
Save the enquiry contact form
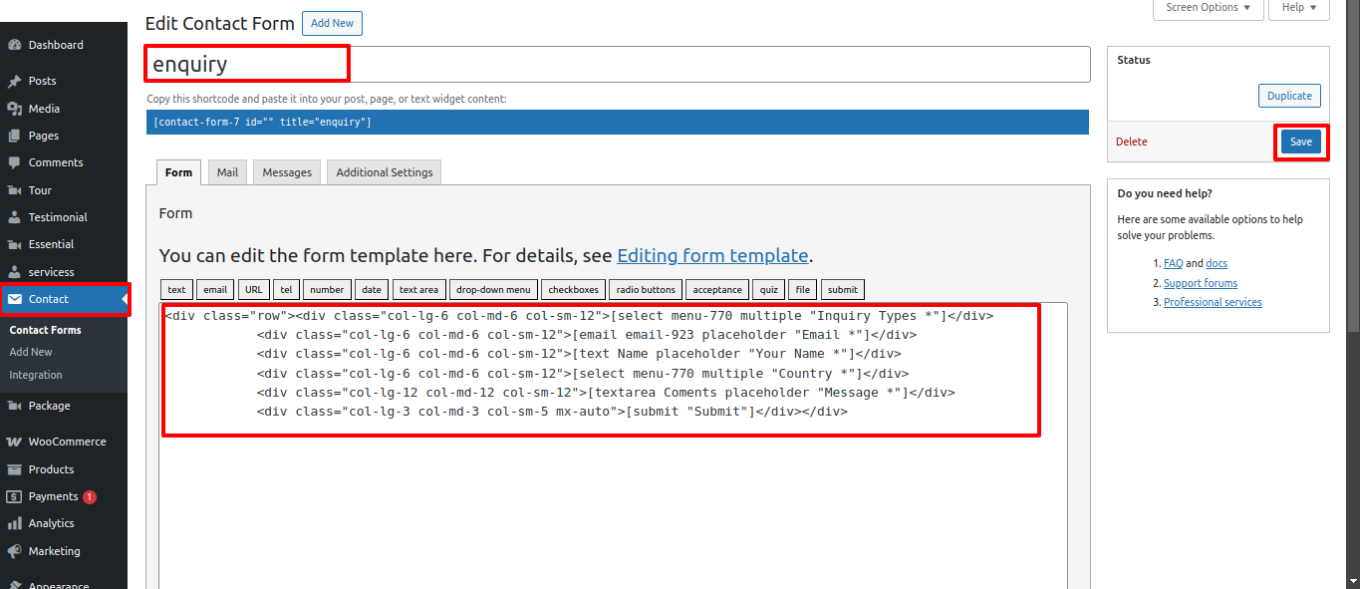(x=1301, y=141)
